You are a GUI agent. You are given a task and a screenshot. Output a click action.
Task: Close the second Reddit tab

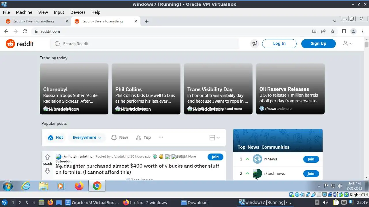tap(136, 21)
